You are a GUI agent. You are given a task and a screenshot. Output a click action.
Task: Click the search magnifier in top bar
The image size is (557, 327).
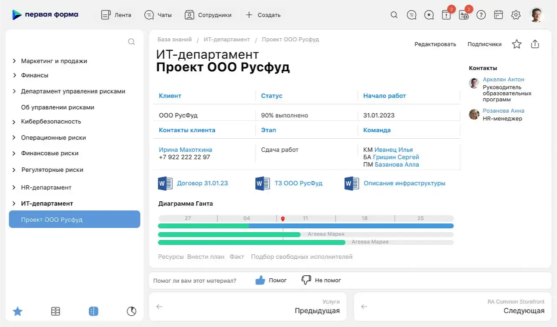click(x=394, y=15)
